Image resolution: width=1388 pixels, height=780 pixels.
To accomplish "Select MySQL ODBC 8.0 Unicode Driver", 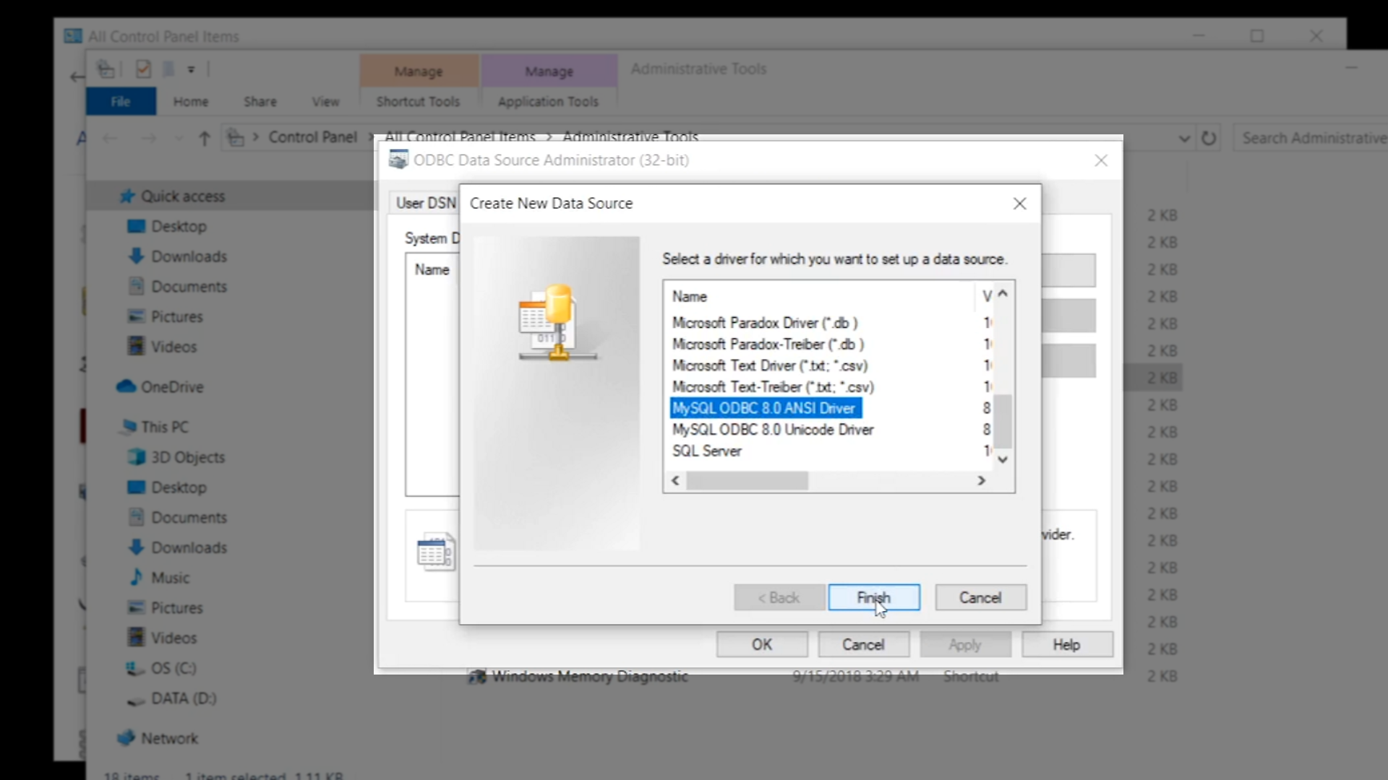I will tap(772, 430).
